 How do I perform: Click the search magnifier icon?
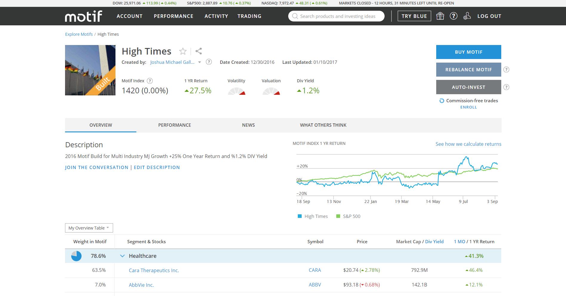pos(295,16)
